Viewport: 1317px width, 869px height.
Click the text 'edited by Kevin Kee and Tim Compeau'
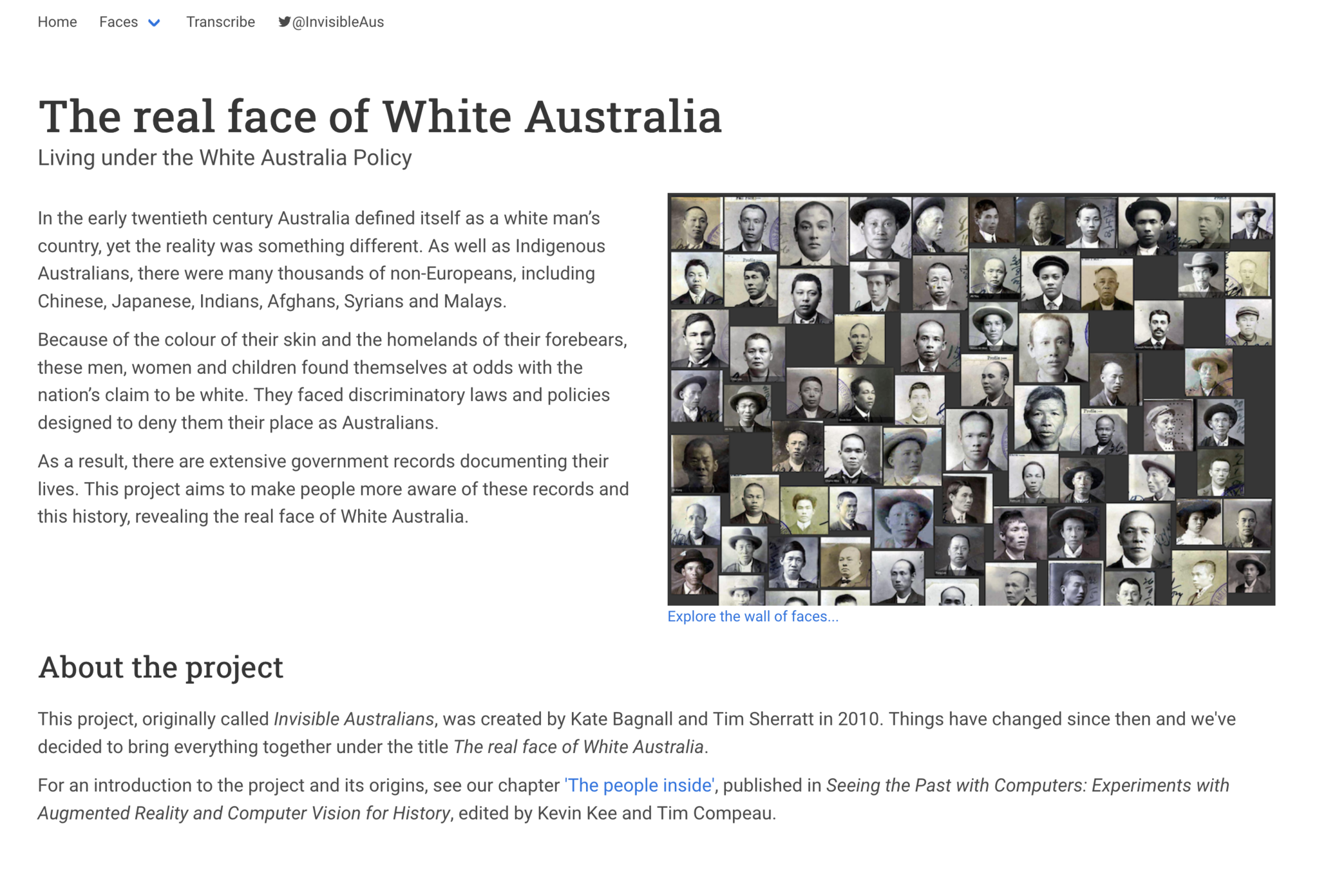click(615, 814)
